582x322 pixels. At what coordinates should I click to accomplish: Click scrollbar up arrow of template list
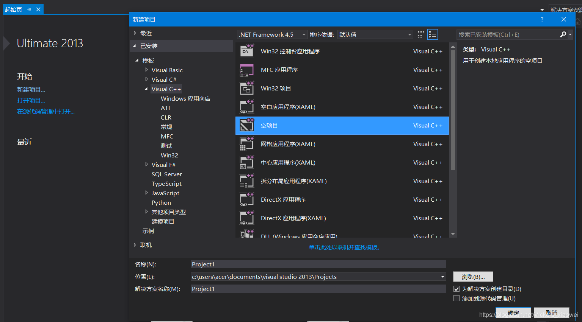click(453, 47)
